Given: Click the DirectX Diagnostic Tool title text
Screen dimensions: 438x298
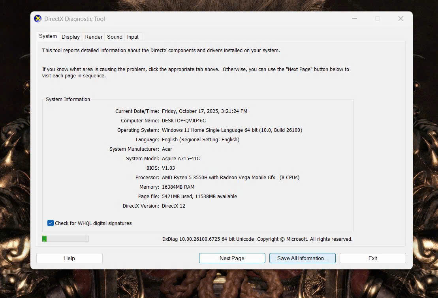Looking at the screenshot, I should point(75,19).
